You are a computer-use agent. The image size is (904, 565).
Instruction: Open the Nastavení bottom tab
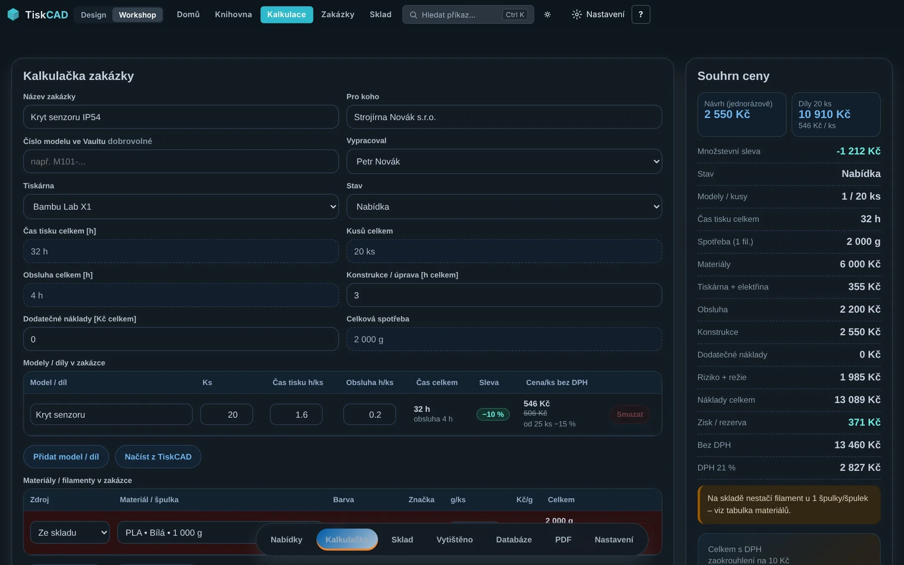[614, 539]
